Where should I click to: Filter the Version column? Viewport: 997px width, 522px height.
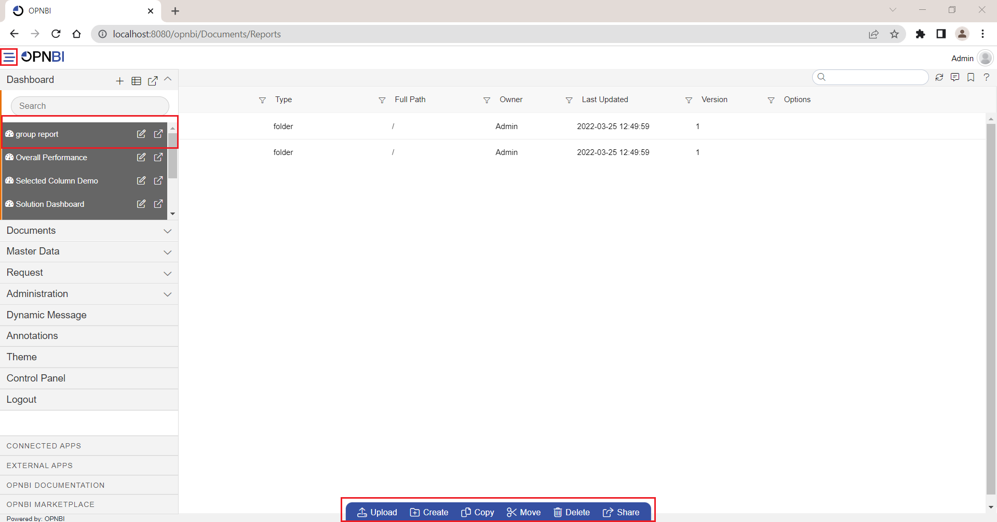689,100
